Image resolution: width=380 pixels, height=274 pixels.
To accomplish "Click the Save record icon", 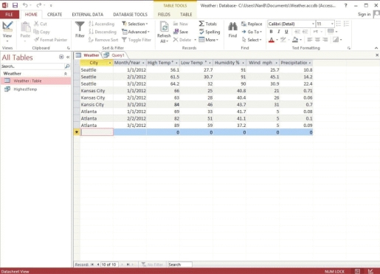I will tap(176, 32).
